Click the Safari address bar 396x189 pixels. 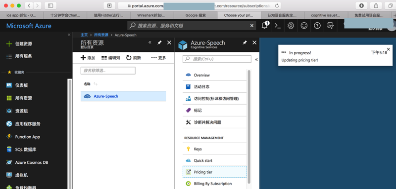pos(199,5)
